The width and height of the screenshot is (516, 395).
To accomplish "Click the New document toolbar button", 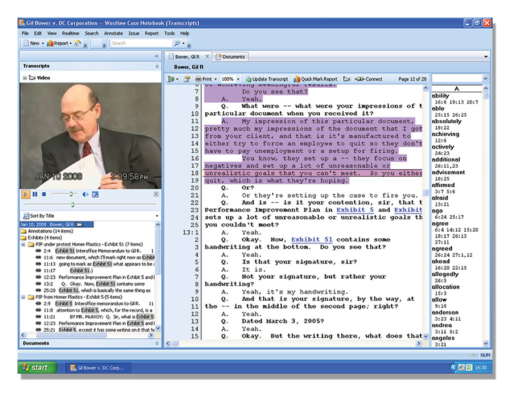I will (x=34, y=43).
